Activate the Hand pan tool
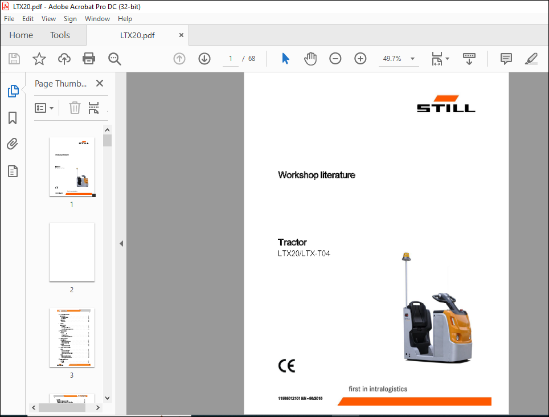This screenshot has width=549, height=417. 310,59
